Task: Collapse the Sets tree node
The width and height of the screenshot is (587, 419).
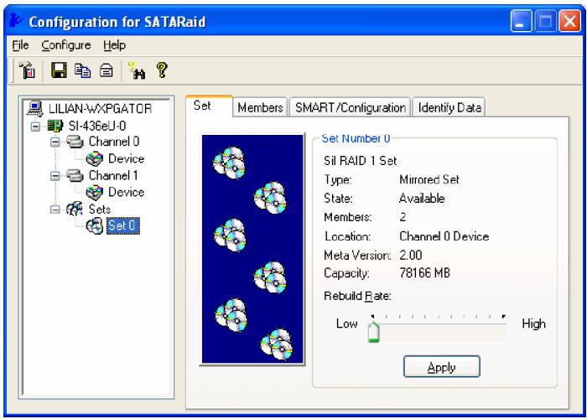Action: [55, 209]
